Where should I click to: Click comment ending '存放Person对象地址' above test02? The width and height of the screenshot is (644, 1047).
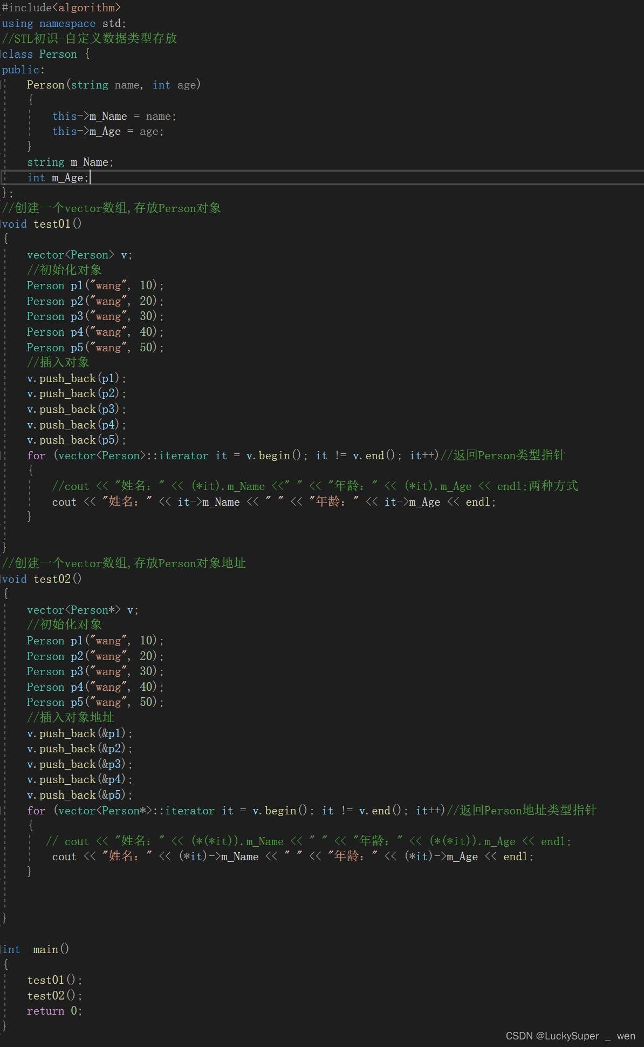pos(124,563)
